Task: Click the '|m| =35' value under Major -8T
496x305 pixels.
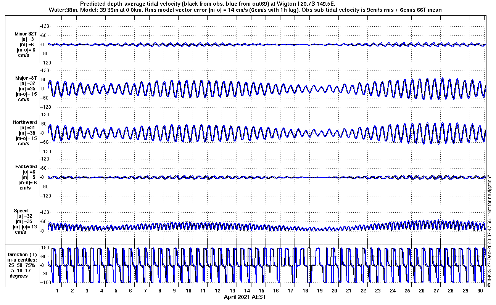Action: (x=28, y=89)
